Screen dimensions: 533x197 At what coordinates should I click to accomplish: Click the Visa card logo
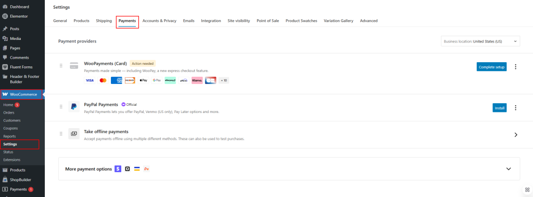(90, 80)
